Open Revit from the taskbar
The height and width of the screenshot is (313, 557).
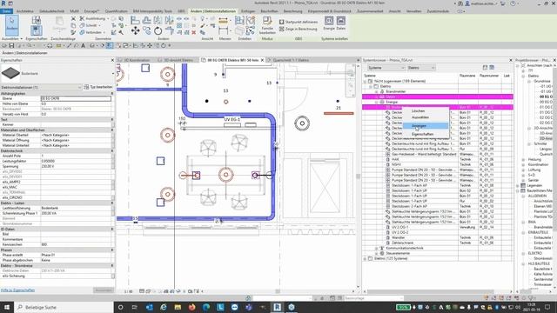coord(277,307)
